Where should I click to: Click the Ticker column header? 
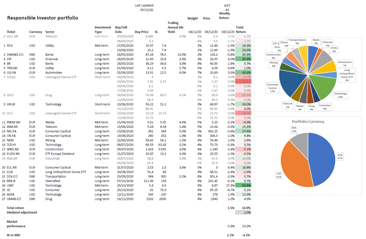12,32
